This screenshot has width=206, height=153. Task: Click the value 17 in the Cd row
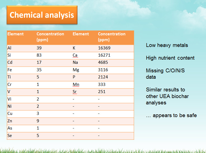(39, 62)
